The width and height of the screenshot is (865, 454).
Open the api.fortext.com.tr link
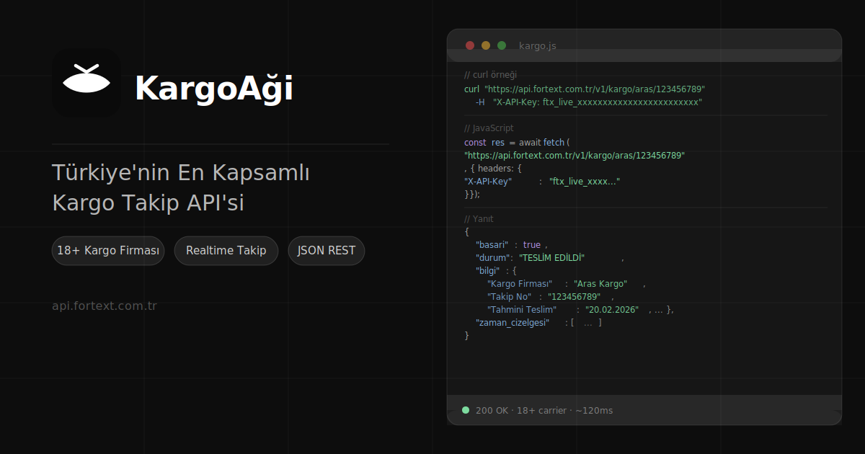(x=105, y=306)
